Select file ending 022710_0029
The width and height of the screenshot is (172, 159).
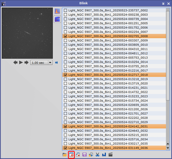[x=114, y=122]
